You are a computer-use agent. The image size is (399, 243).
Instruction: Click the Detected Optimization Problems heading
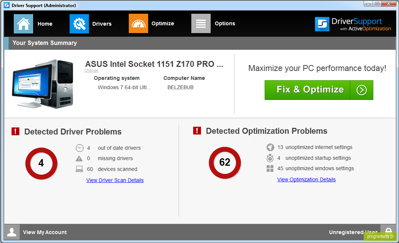266,131
